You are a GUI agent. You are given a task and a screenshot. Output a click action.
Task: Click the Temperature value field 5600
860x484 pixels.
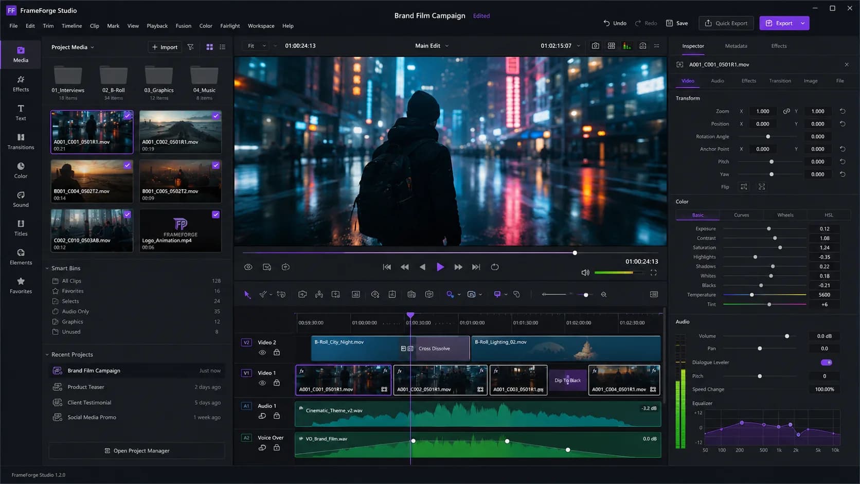click(824, 295)
